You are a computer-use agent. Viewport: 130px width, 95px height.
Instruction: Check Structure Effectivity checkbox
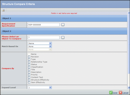[29, 80]
